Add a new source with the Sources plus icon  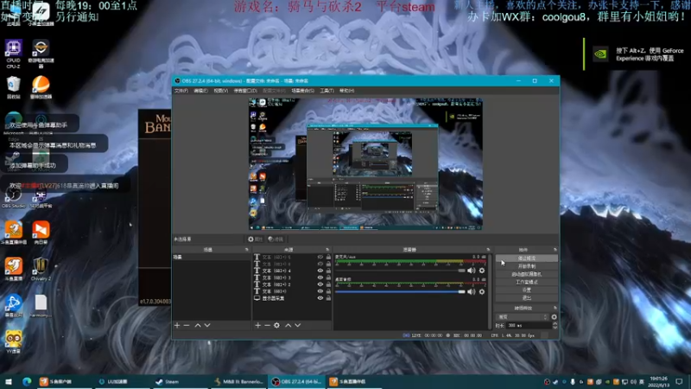257,326
